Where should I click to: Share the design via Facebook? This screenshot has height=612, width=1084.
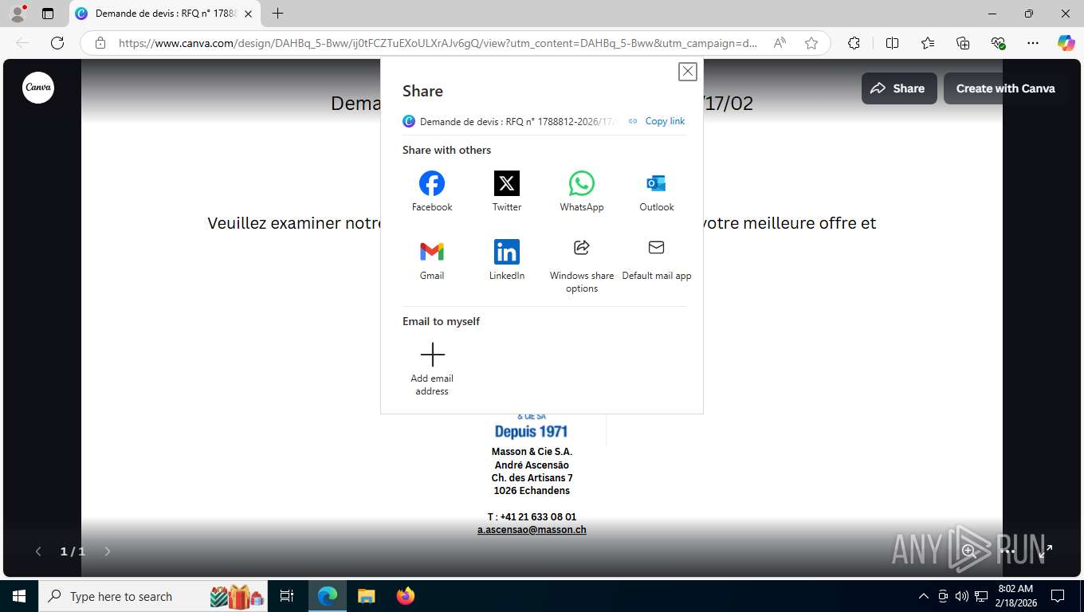tap(432, 191)
